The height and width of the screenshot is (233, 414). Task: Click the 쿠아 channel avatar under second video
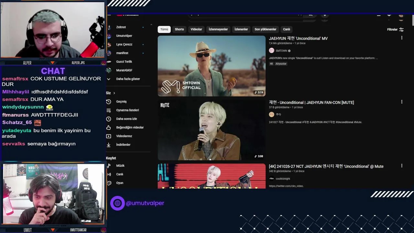click(x=271, y=114)
